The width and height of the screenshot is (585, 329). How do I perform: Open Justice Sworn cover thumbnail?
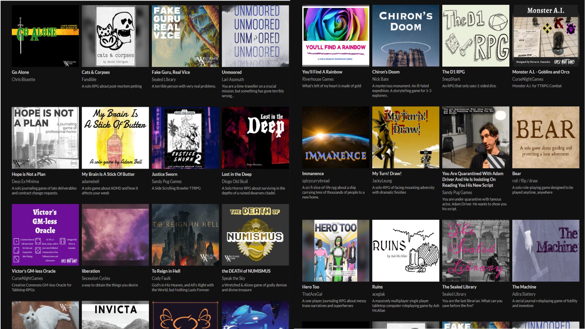point(185,138)
